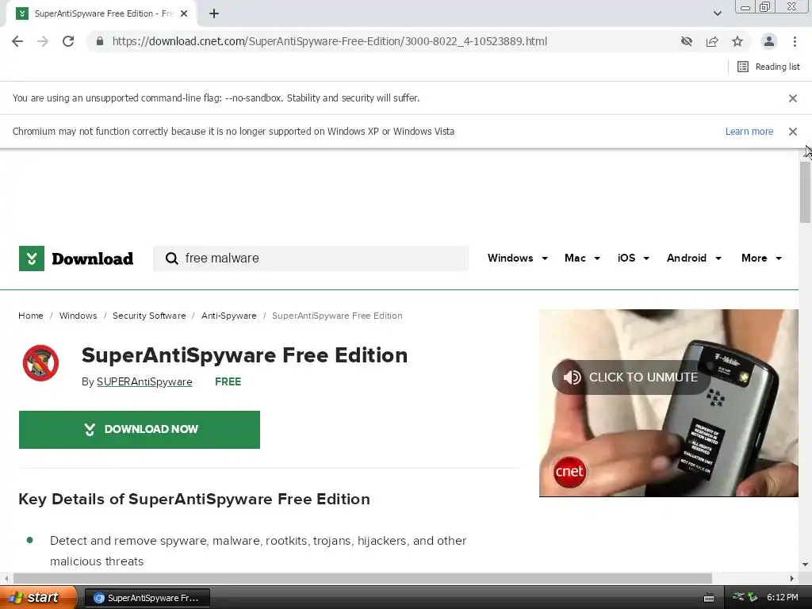Viewport: 812px width, 609px height.
Task: Click the SuperAntiSpyware app logo icon
Action: pos(40,363)
